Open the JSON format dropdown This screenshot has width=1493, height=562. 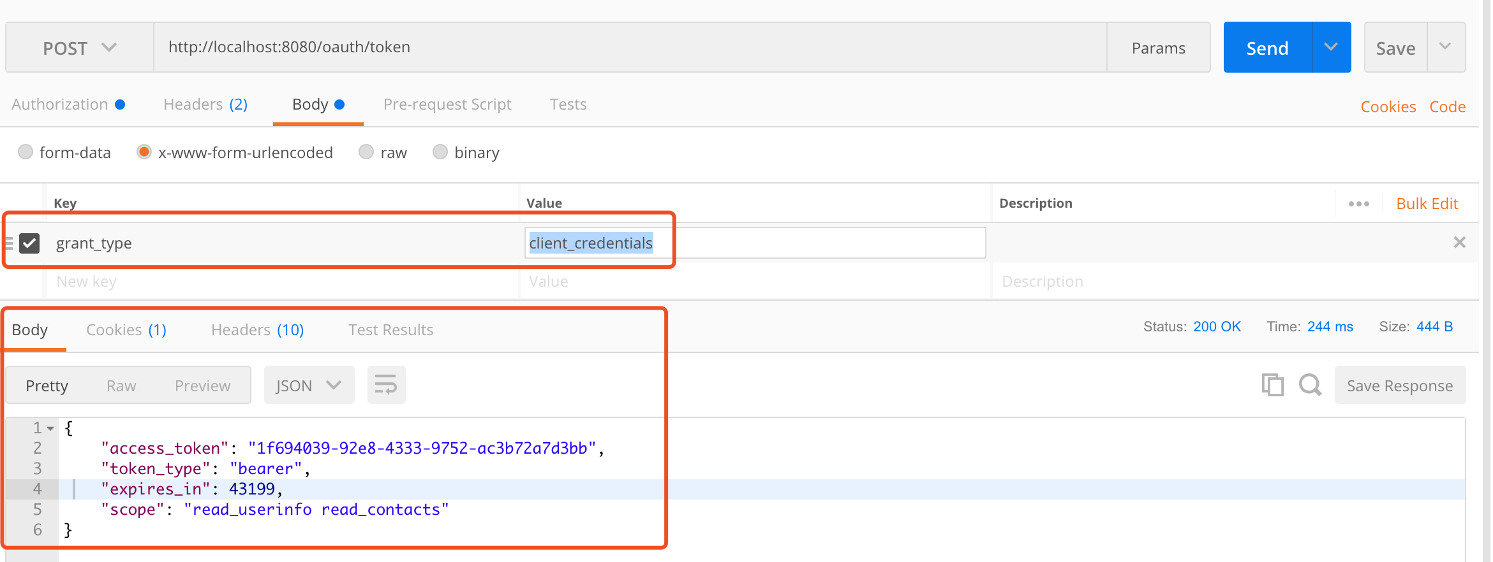309,385
